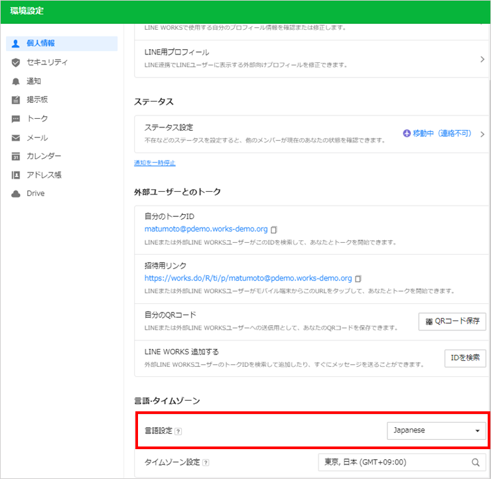
Task: Click the mail envelope icon
Action: coord(16,138)
